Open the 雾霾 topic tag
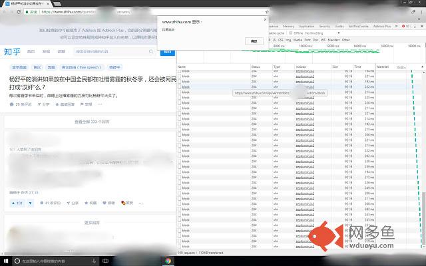This screenshot has height=266, width=426. point(51,67)
